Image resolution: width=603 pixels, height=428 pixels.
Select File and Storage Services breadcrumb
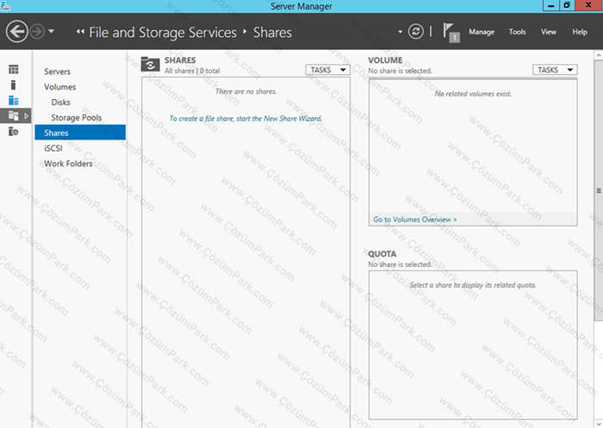click(x=163, y=33)
